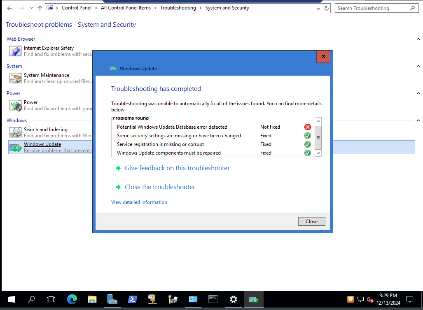Image resolution: width=423 pixels, height=310 pixels.
Task: Select 'Service registration is missing or corrupt' row
Action: [x=213, y=144]
